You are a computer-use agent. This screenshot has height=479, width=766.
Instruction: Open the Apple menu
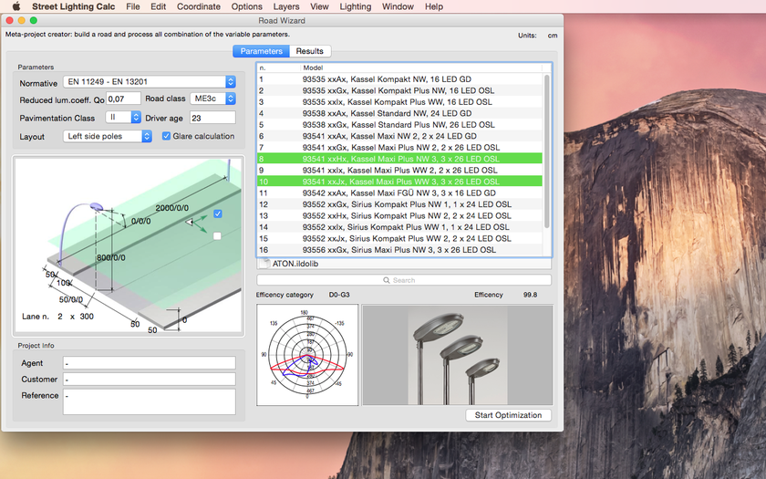click(16, 6)
